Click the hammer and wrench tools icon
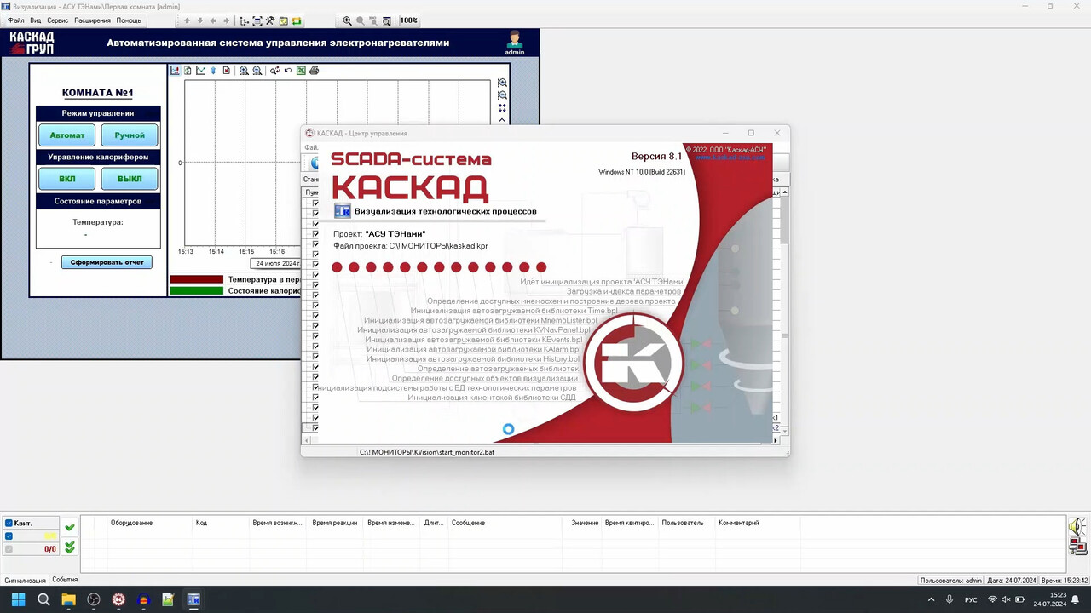The height and width of the screenshot is (613, 1091). click(x=270, y=20)
